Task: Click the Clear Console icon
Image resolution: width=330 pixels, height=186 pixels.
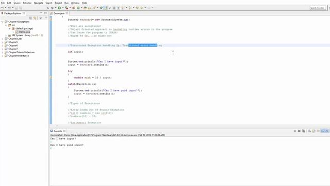Action: [x=309, y=131]
